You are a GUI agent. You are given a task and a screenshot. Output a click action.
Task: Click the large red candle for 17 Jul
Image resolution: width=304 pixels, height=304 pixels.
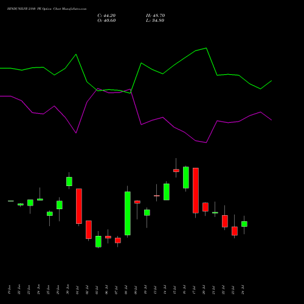pos(196,190)
